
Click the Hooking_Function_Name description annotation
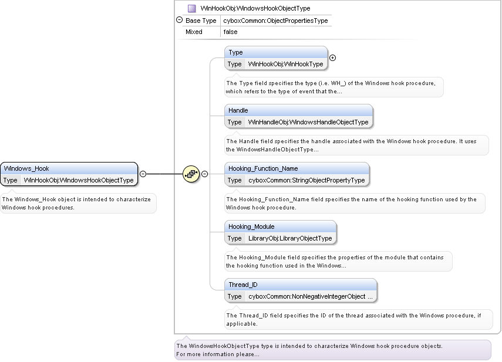(355, 204)
